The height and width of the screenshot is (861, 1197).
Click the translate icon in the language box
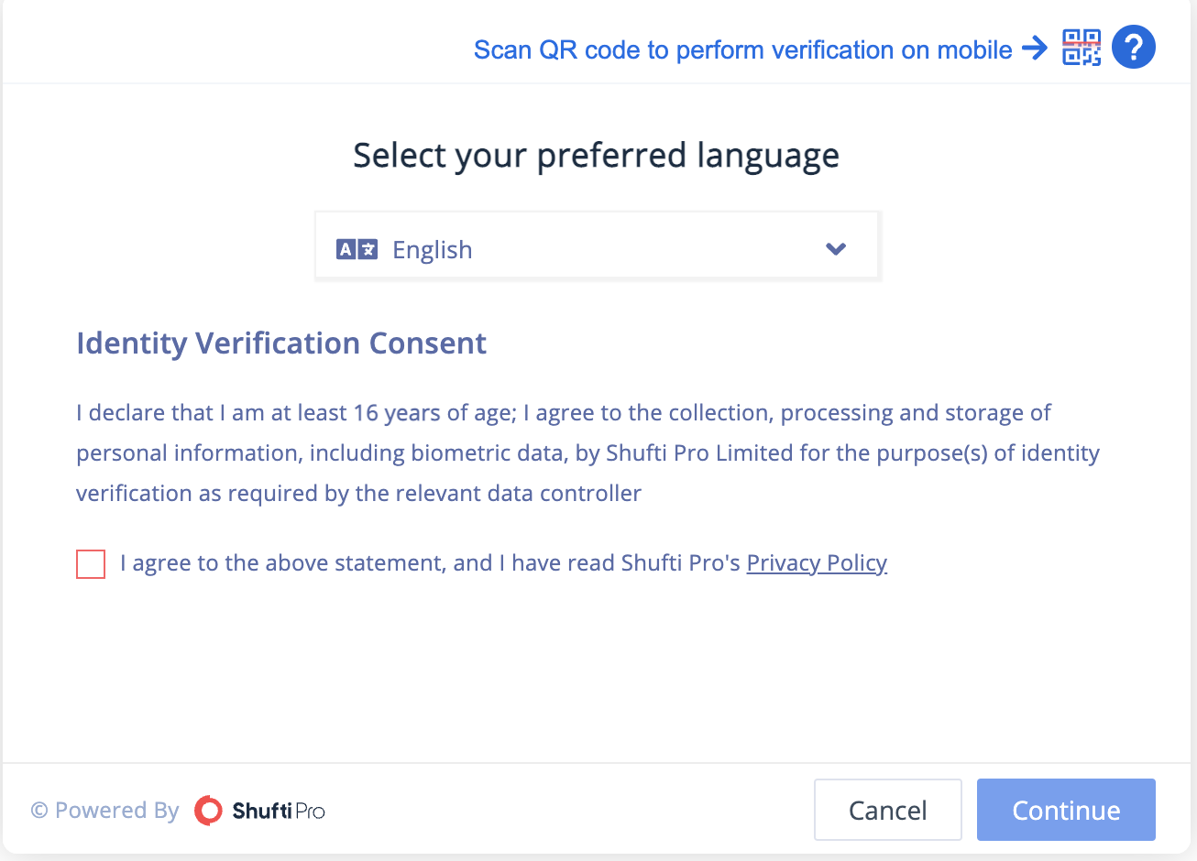coord(357,249)
